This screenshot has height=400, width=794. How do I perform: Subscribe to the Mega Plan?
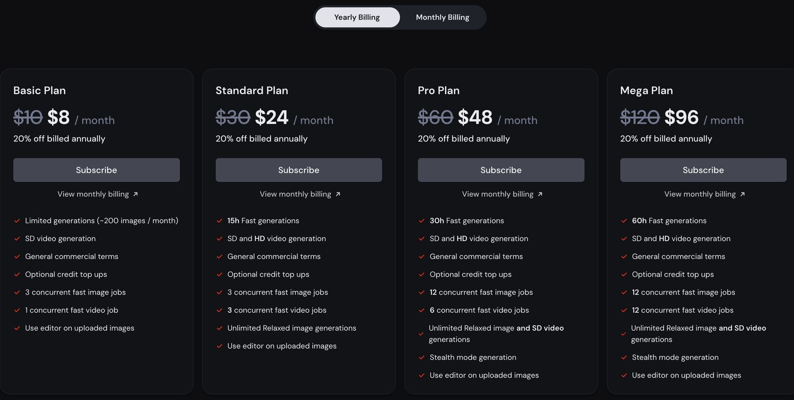[703, 170]
